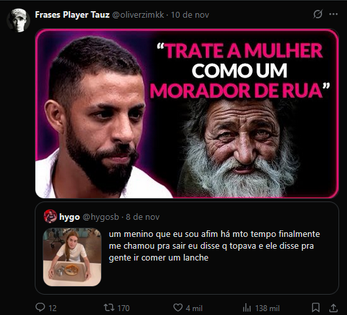Click the Grok slashed-circle icon
The height and width of the screenshot is (315, 347).
pyautogui.click(x=317, y=14)
